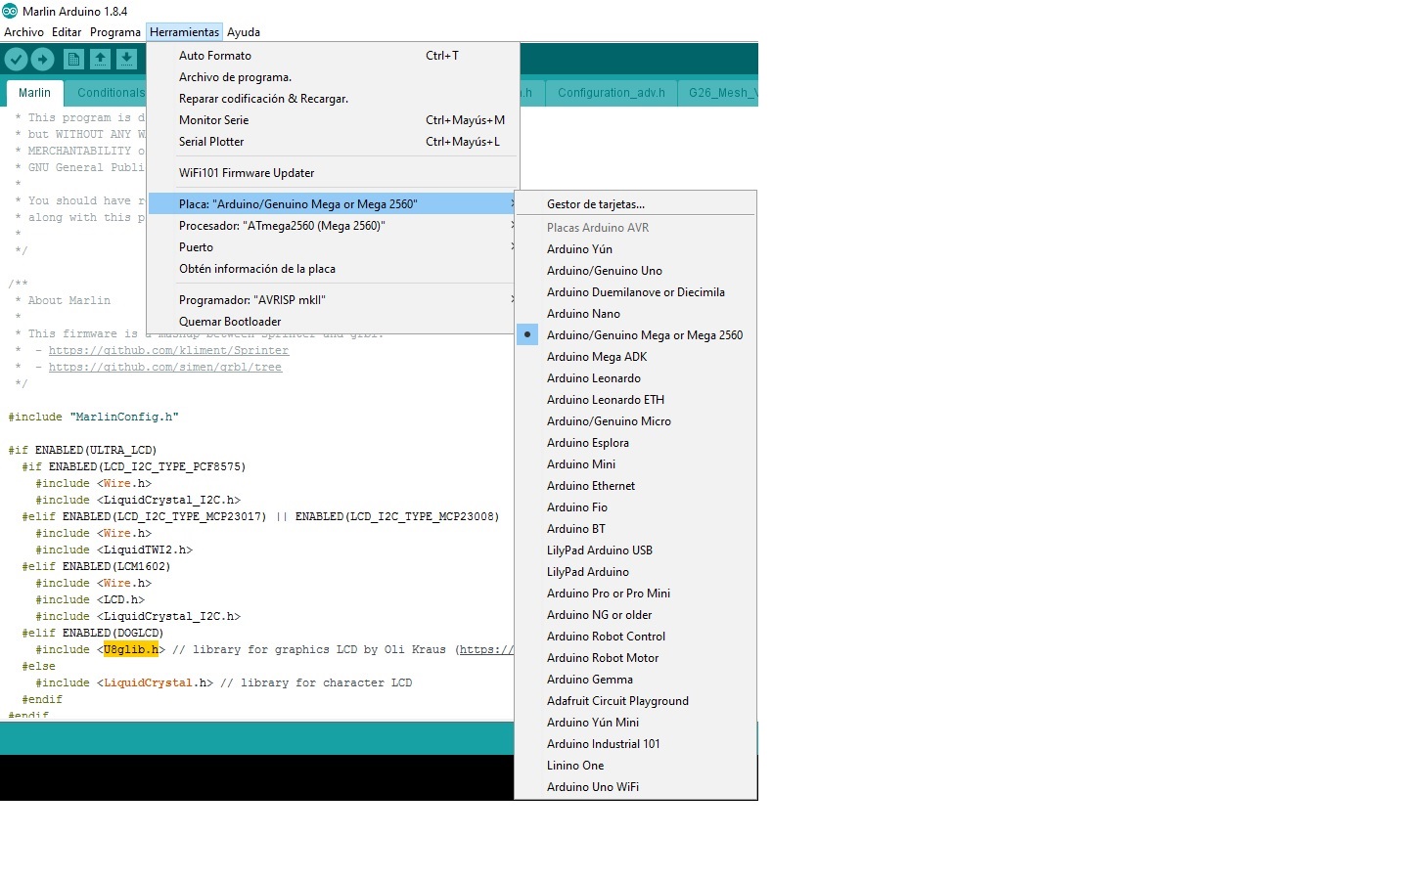Click the highlighted U8glib.h text in editor

131,649
